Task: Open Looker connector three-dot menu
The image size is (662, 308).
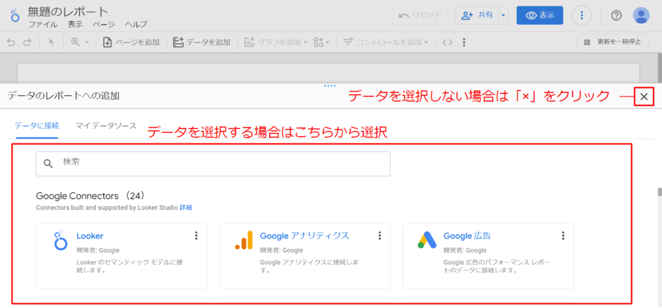Action: point(196,236)
